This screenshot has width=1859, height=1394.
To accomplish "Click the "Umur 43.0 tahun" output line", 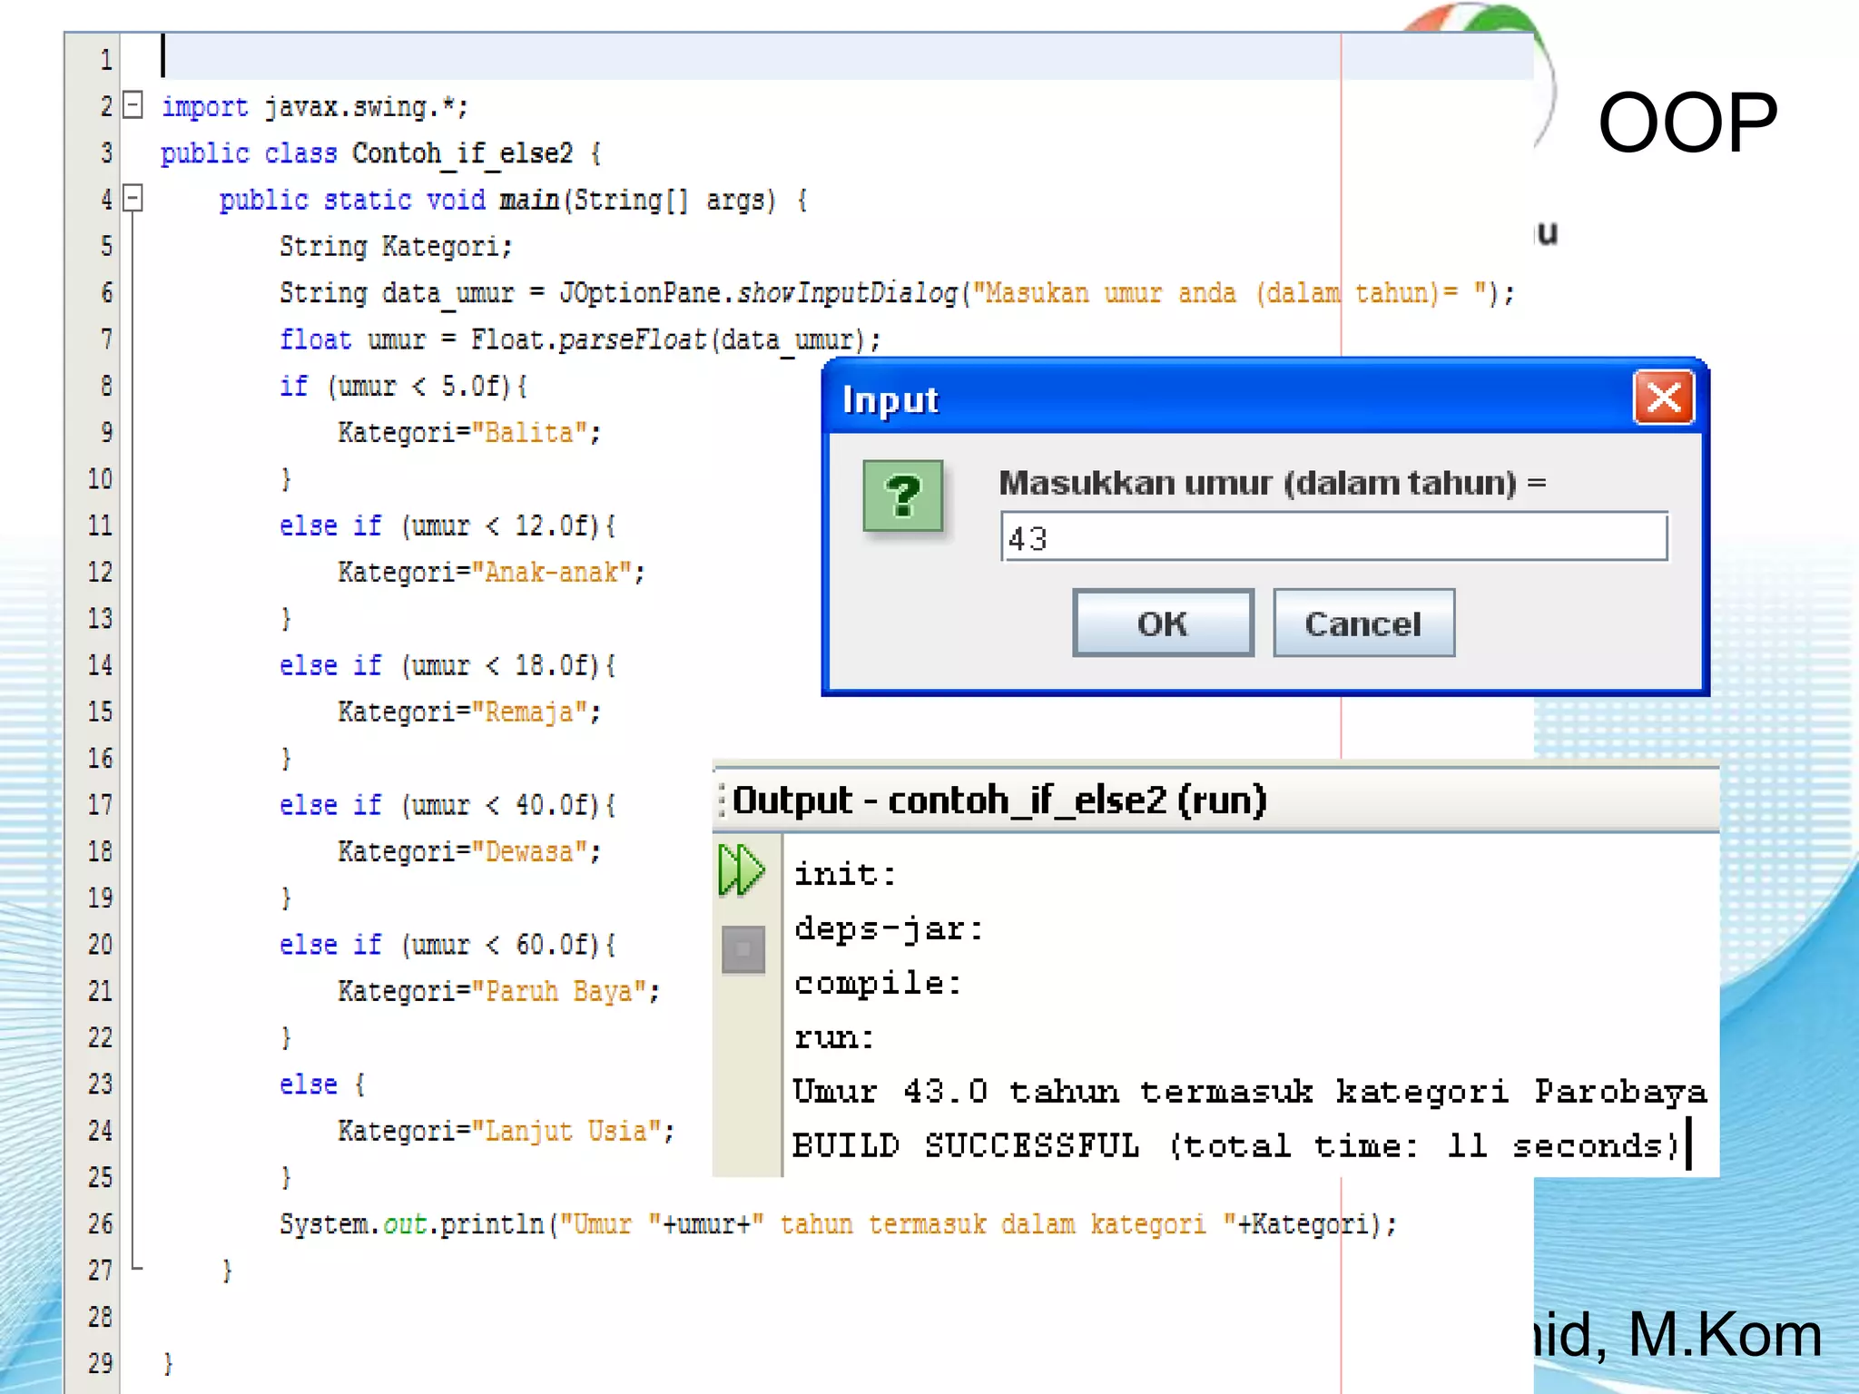I will point(1248,1091).
